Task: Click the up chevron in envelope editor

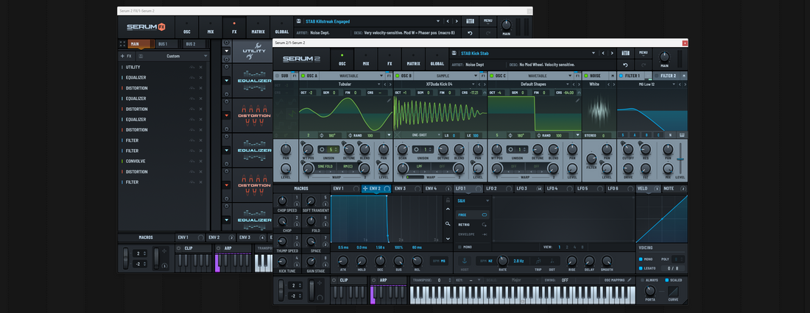Action: point(448,209)
